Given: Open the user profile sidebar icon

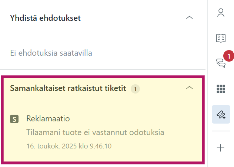Looking at the screenshot, I should 221,13.
